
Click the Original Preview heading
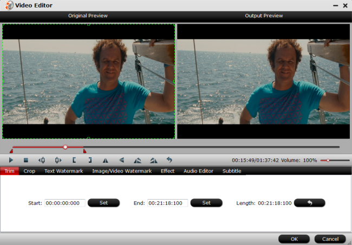tap(88, 16)
